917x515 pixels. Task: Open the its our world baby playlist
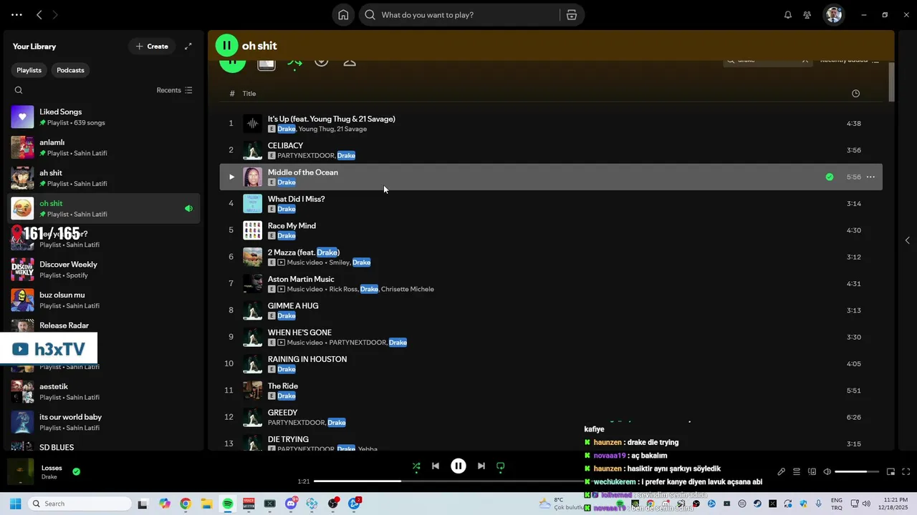[x=104, y=422]
